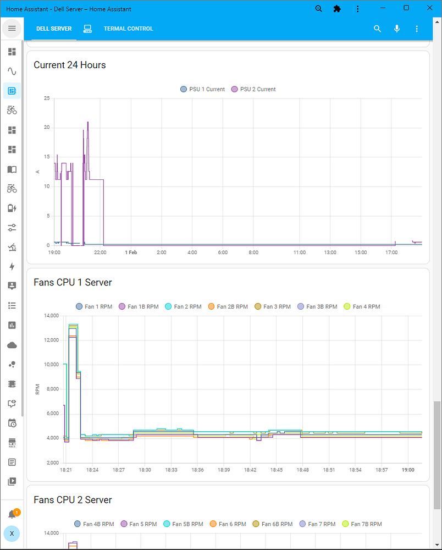Select the DELL SERVER tab
The height and width of the screenshot is (550, 442).
[53, 28]
